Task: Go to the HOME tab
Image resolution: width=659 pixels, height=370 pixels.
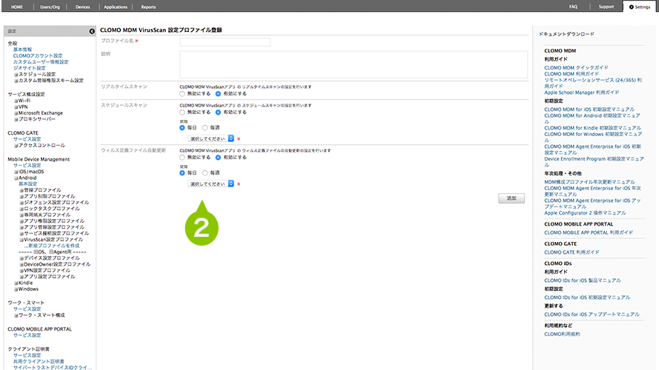Action: 17,7
